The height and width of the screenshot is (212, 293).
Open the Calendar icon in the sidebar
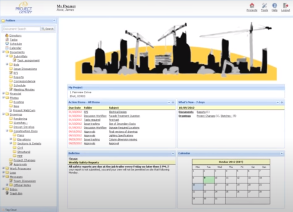coord(7,48)
